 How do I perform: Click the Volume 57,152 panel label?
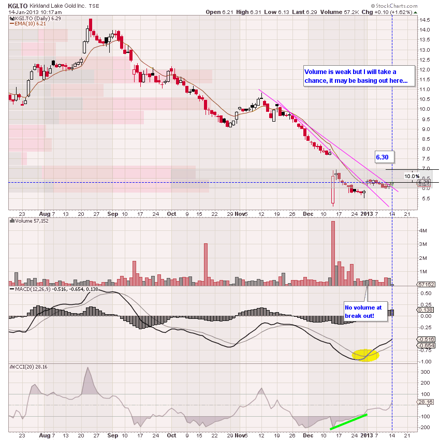[32, 221]
